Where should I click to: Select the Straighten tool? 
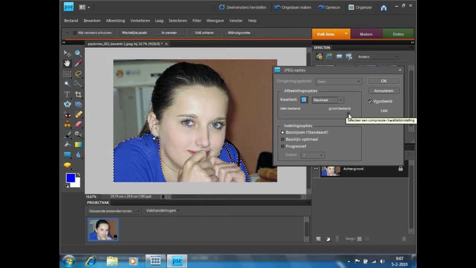[x=78, y=104]
